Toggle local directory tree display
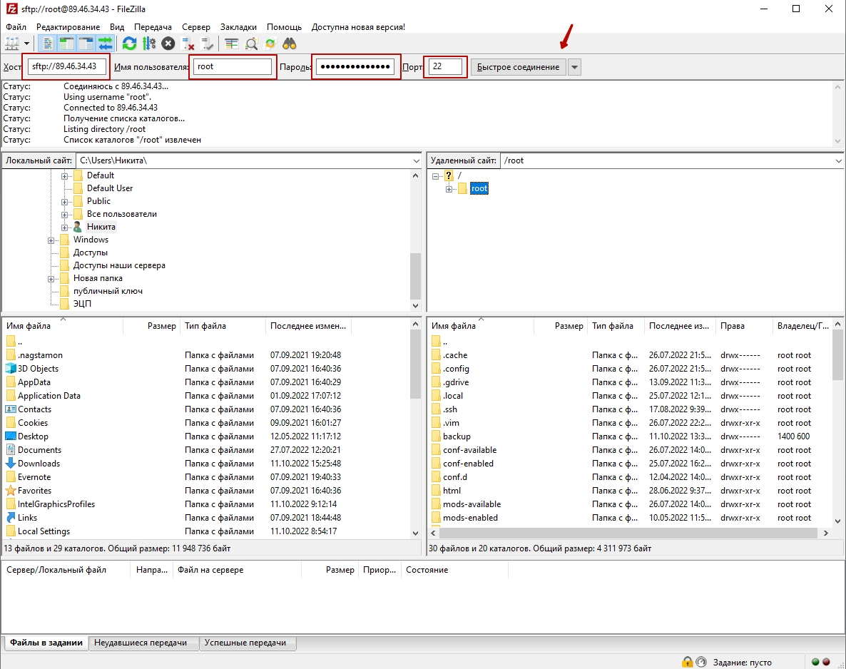 click(x=66, y=44)
